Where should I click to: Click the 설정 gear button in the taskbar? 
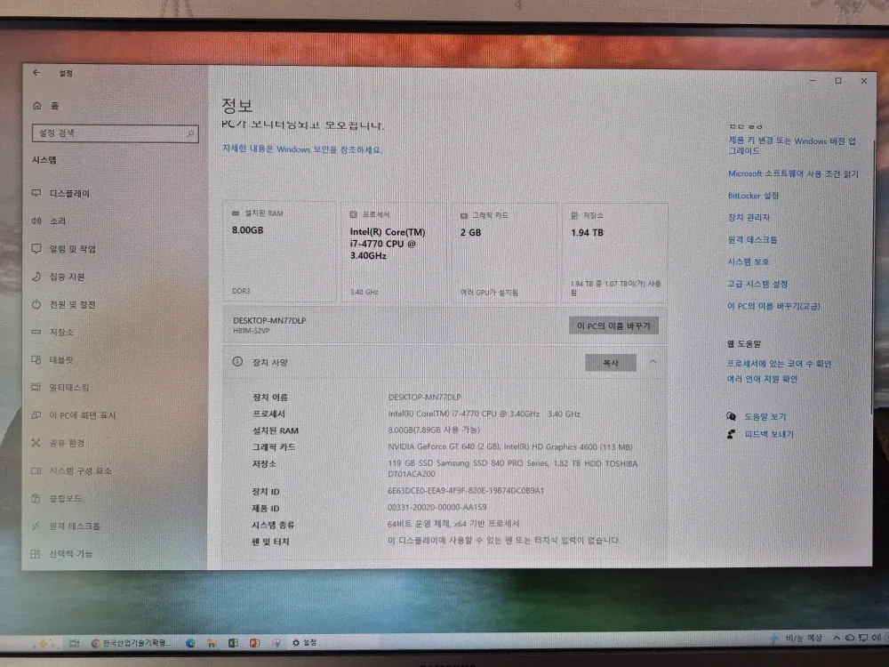[304, 643]
